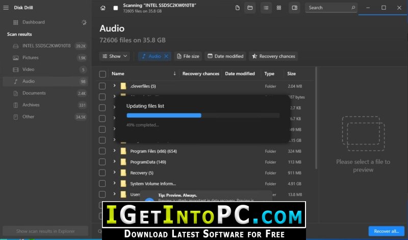This screenshot has width=408, height=240.
Task: Click the Recovery folder icon
Action: click(123, 173)
